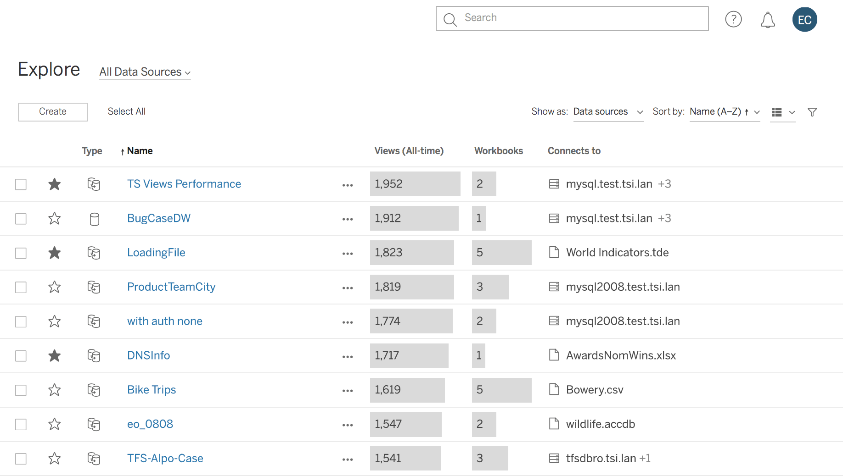Click the EC user avatar
This screenshot has height=476, width=843.
tap(804, 20)
